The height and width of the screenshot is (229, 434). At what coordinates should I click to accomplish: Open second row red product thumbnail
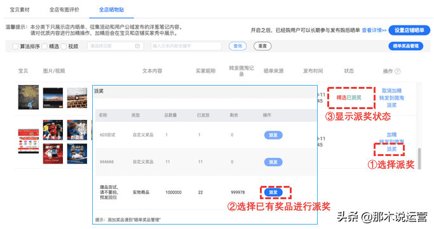tap(29, 141)
